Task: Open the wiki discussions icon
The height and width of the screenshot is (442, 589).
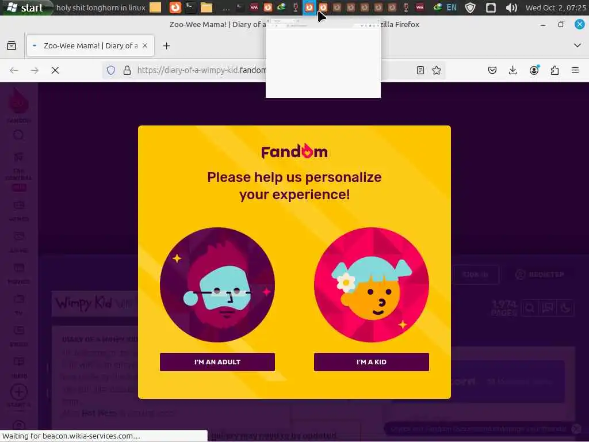Action: coord(548,308)
